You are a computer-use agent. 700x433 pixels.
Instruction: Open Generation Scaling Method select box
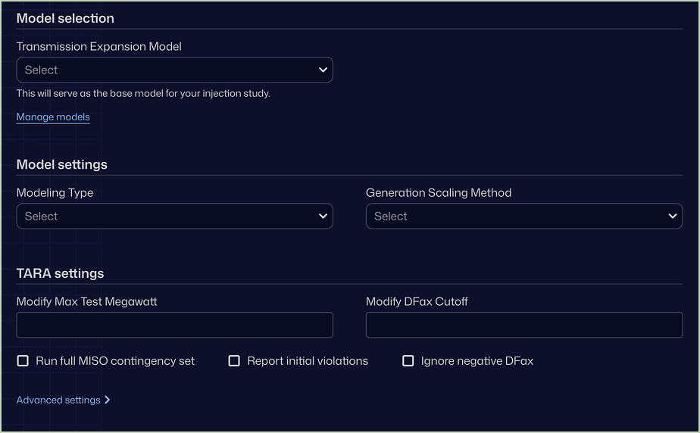(x=524, y=216)
